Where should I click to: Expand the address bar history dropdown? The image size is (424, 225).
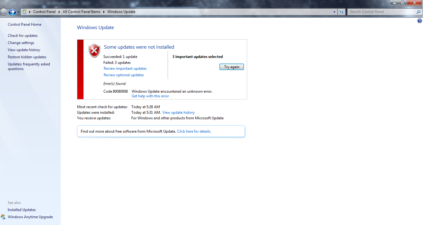click(x=335, y=12)
